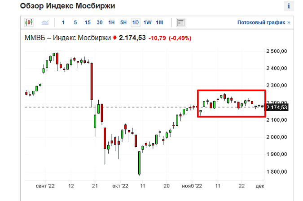
Task: Click the нояб '22 date label
Action: [192, 186]
